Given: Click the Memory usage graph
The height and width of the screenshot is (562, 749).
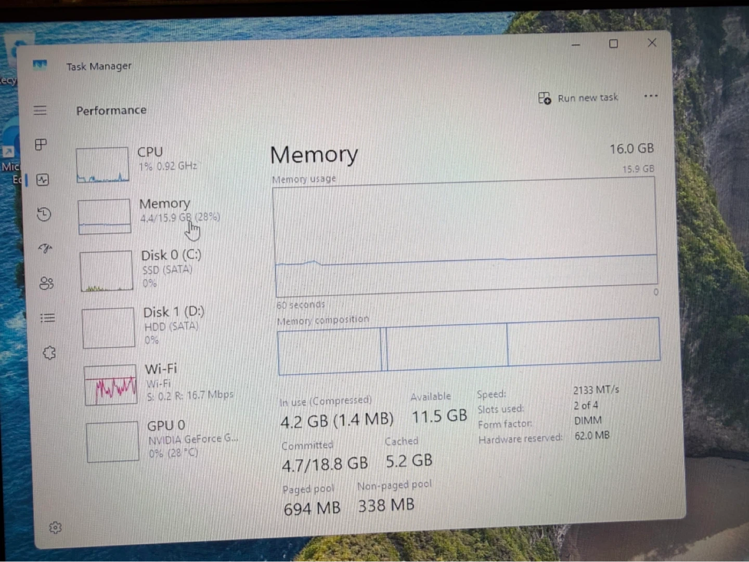Looking at the screenshot, I should tap(466, 236).
